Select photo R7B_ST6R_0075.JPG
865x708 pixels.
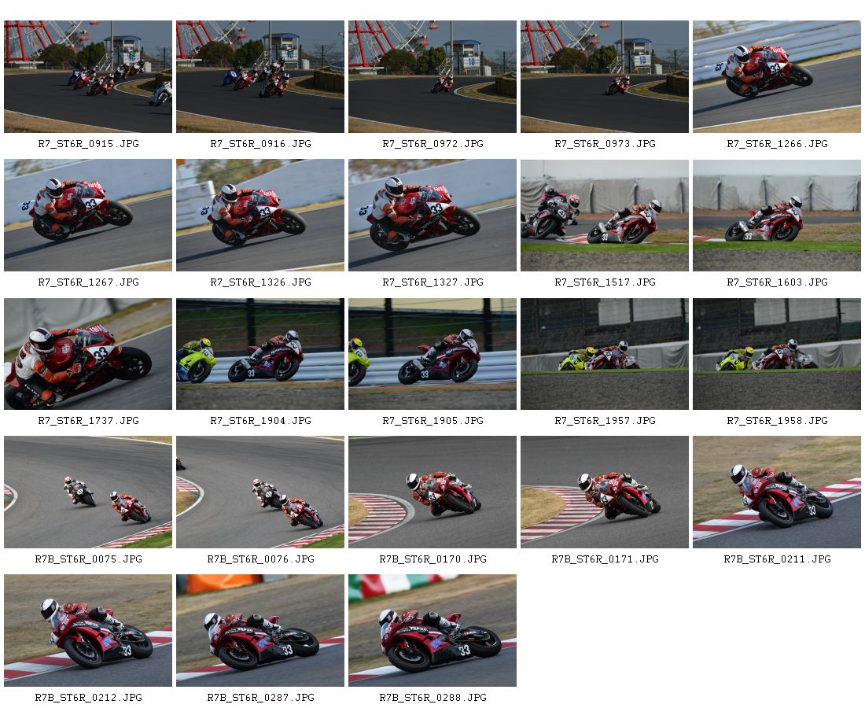pos(88,492)
